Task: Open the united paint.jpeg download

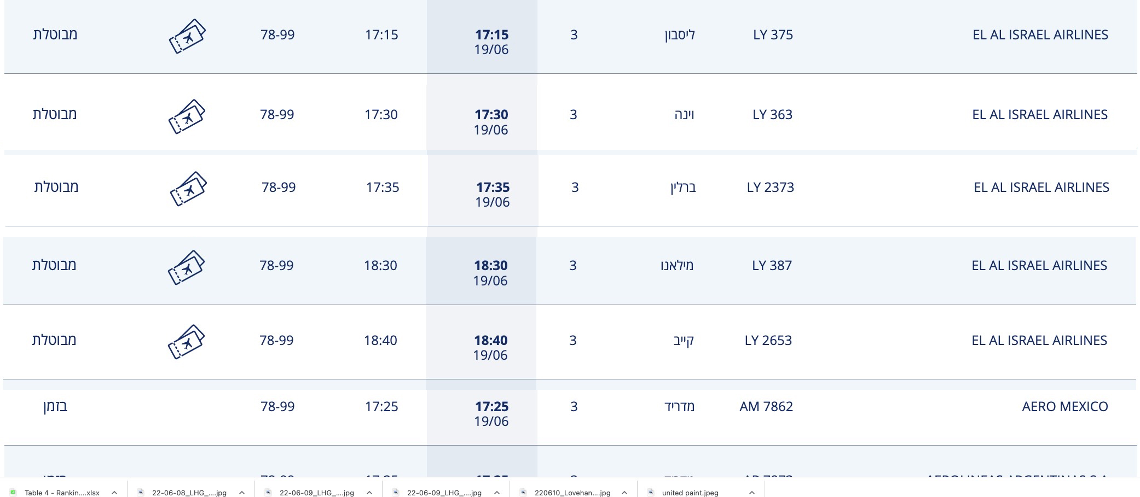Action: point(690,493)
